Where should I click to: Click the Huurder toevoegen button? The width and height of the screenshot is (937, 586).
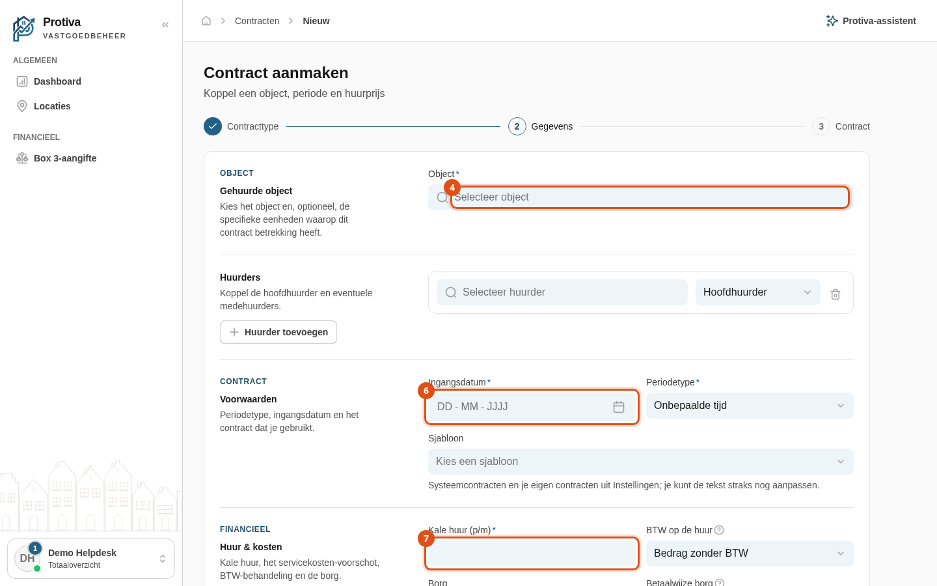click(x=278, y=332)
